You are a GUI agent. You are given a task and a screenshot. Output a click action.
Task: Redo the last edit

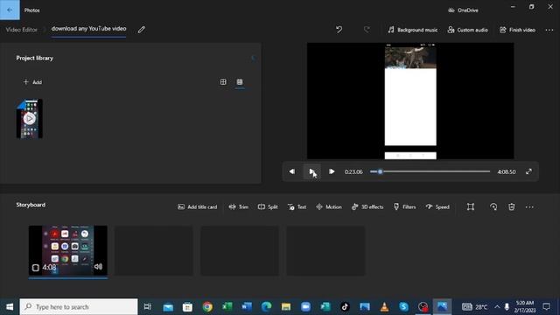click(367, 30)
